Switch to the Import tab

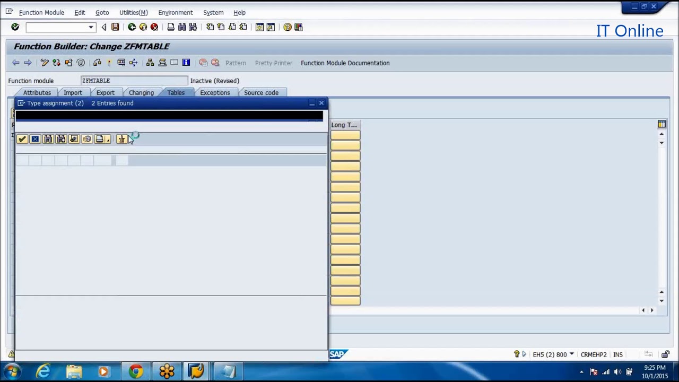point(73,92)
